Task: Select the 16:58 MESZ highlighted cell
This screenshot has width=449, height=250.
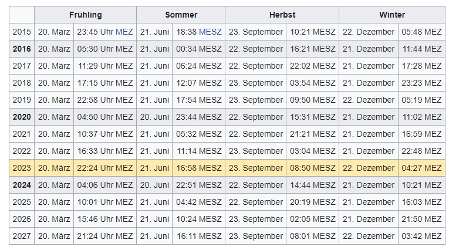Action: [x=199, y=168]
